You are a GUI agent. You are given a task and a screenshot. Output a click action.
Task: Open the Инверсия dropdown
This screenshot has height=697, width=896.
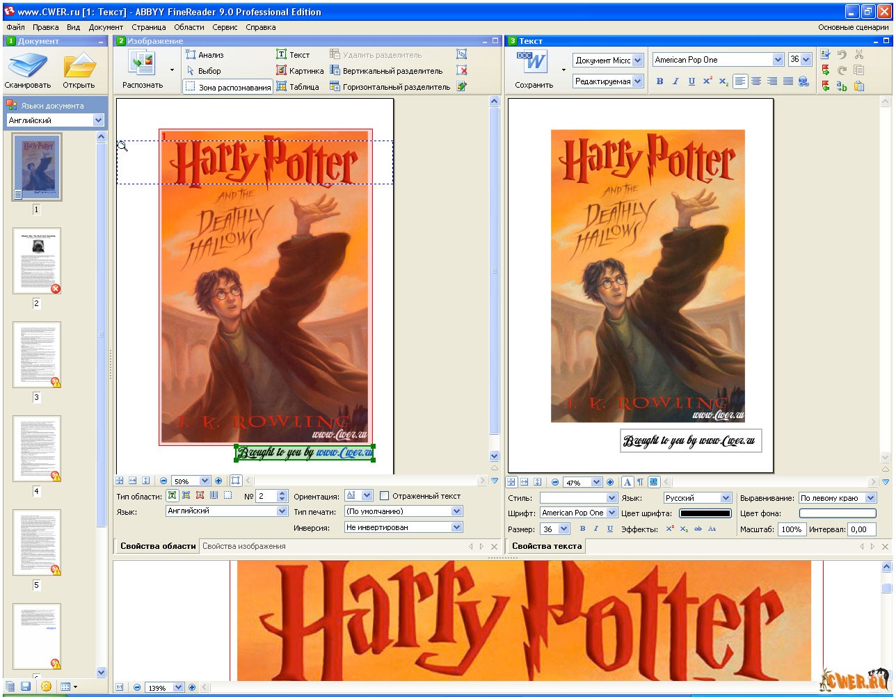tap(456, 527)
